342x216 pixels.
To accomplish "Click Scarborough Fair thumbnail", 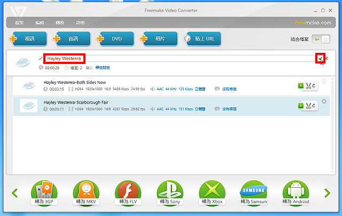I will (x=28, y=106).
